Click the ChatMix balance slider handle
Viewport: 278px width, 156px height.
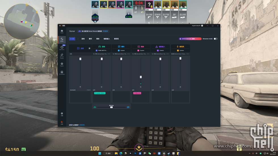111,107
